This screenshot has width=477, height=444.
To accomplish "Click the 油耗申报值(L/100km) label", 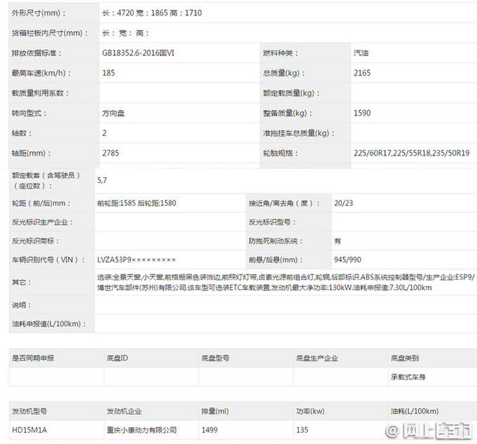I will 48,324.
